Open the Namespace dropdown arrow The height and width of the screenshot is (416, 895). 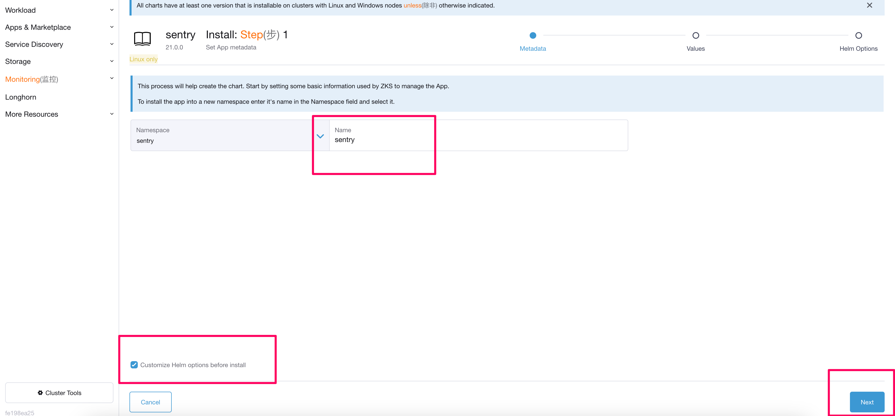320,136
